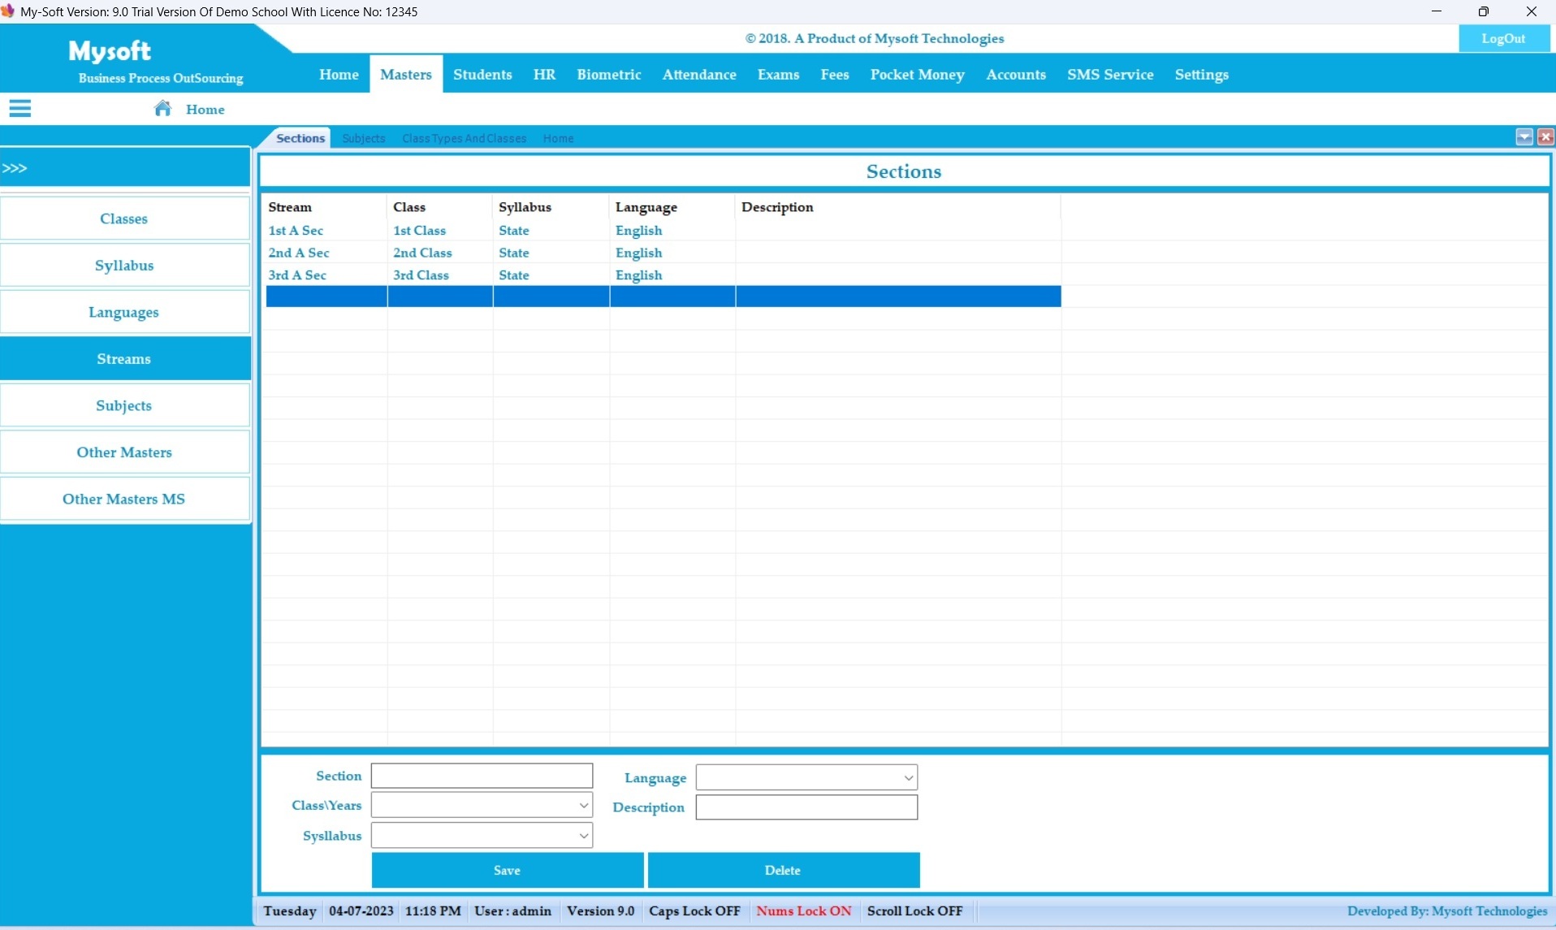Click into the Section text field

tap(482, 776)
